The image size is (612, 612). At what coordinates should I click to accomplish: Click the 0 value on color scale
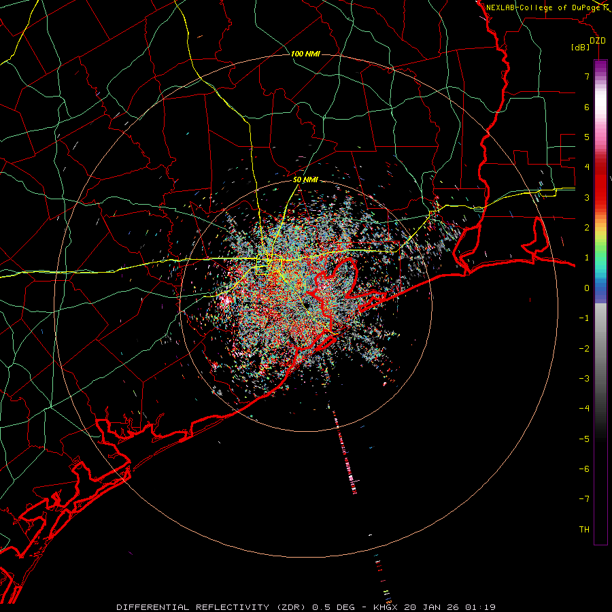click(x=587, y=288)
